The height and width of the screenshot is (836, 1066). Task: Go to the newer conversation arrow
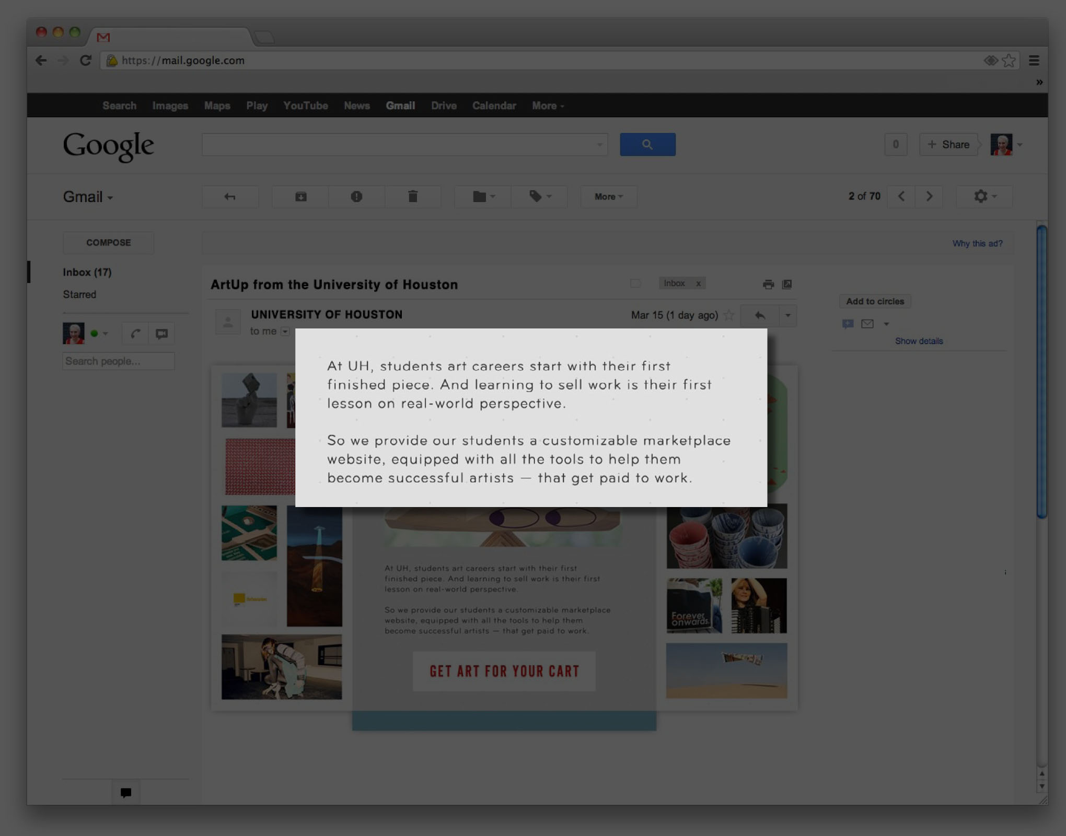(x=901, y=196)
